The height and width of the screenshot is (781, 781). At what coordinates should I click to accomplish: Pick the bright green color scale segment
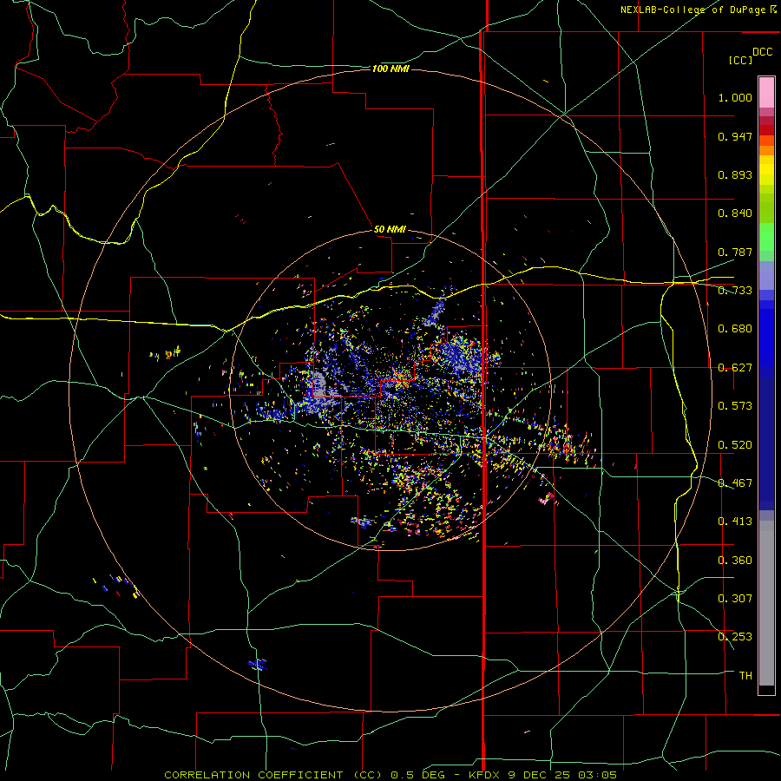766,237
